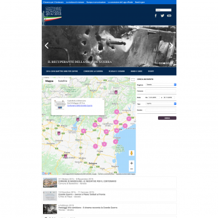Viewport: 218px width, 218px height.
Task: Open La concessione del Logo ufficiale link
Action: [x=121, y=2]
